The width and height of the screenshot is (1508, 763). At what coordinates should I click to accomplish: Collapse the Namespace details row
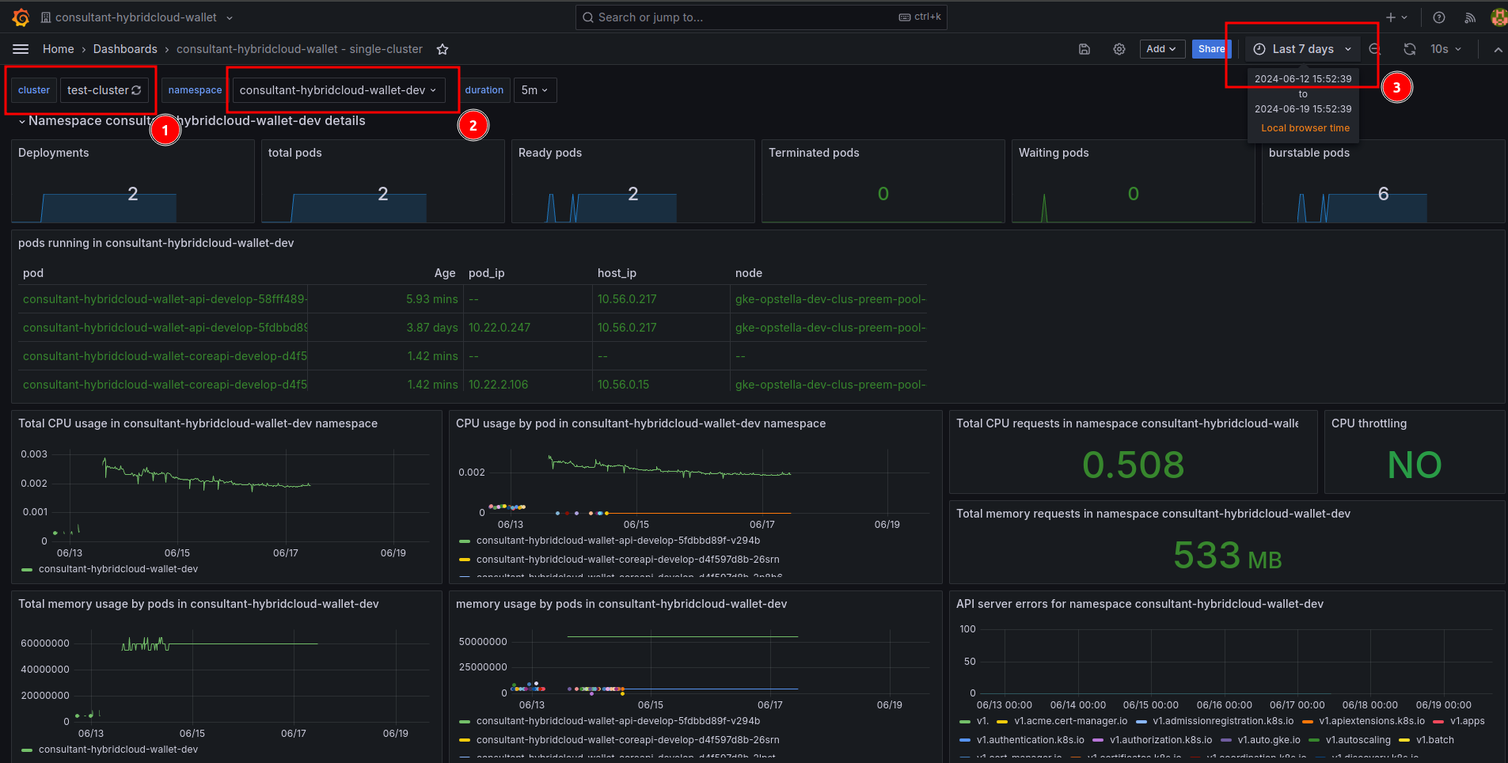point(22,121)
